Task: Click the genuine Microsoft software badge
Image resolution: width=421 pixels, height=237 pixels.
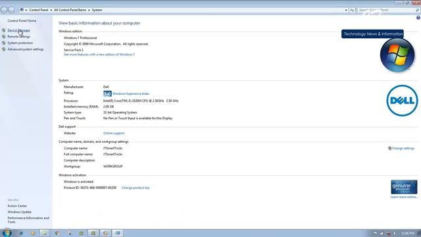Action: [x=404, y=187]
